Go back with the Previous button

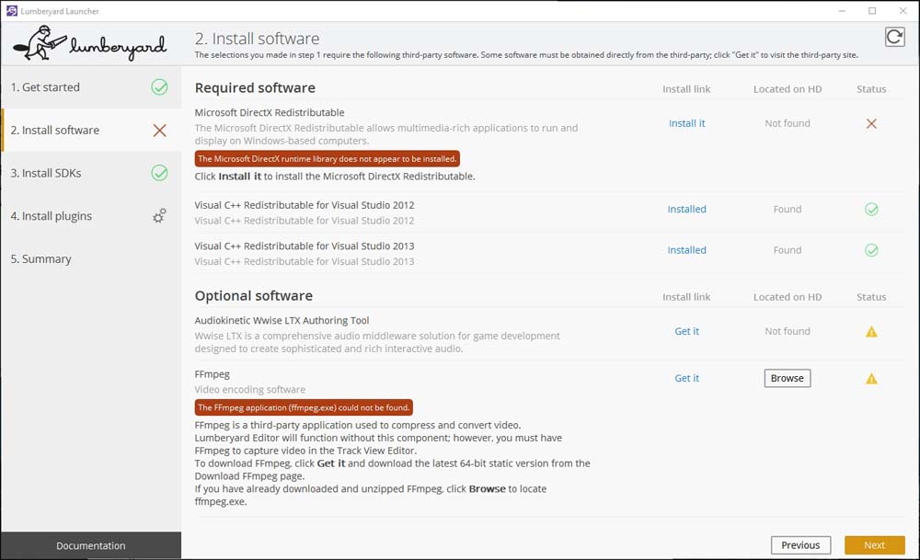tap(800, 545)
